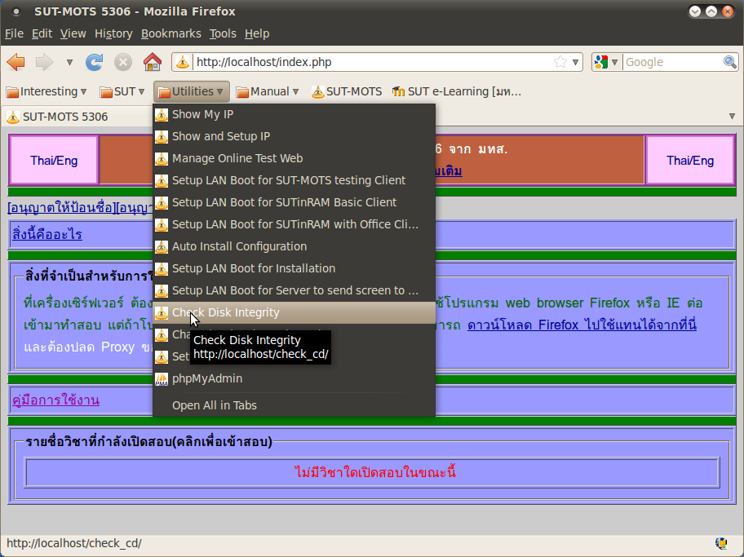This screenshot has height=557, width=744.
Task: Open the Edit menu
Action: (42, 33)
